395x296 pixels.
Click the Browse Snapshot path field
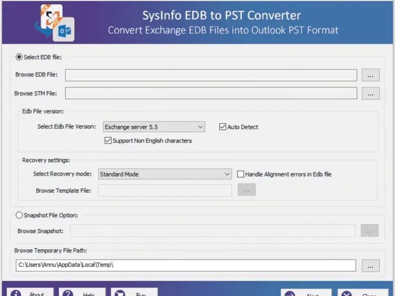pyautogui.click(x=213, y=231)
